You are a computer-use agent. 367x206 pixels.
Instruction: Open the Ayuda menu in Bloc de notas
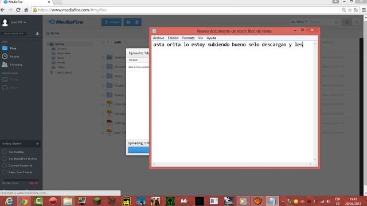(x=211, y=38)
